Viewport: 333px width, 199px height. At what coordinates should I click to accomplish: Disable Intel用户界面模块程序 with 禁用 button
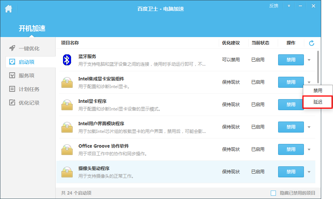[291, 127]
